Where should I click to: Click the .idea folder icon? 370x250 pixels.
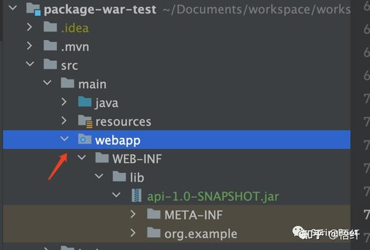click(x=51, y=28)
